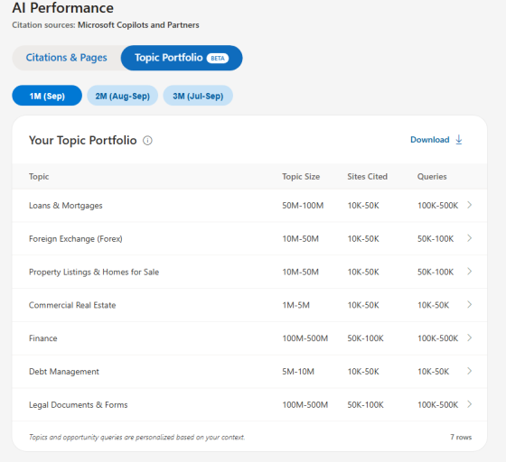Image resolution: width=506 pixels, height=462 pixels.
Task: Expand the Finance row chevron
Action: click(470, 337)
